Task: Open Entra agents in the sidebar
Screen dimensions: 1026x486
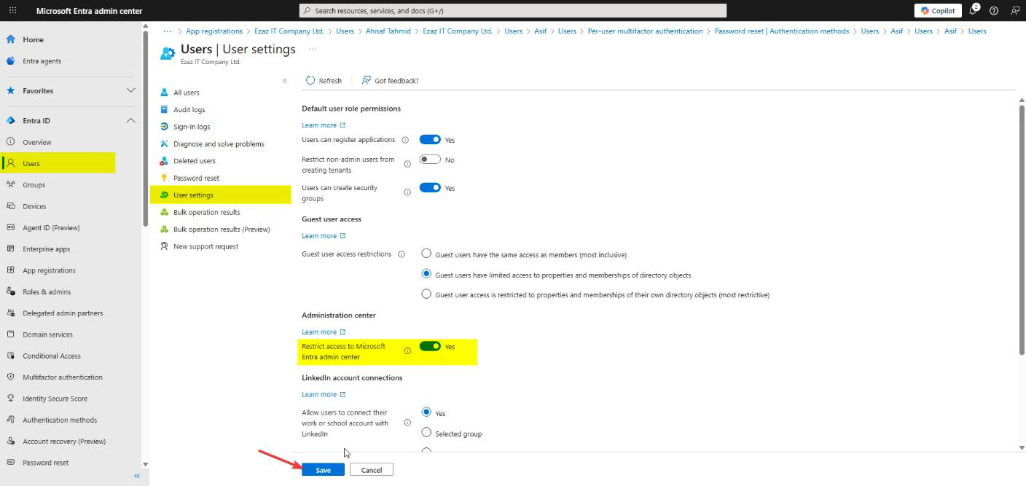Action: pos(42,61)
